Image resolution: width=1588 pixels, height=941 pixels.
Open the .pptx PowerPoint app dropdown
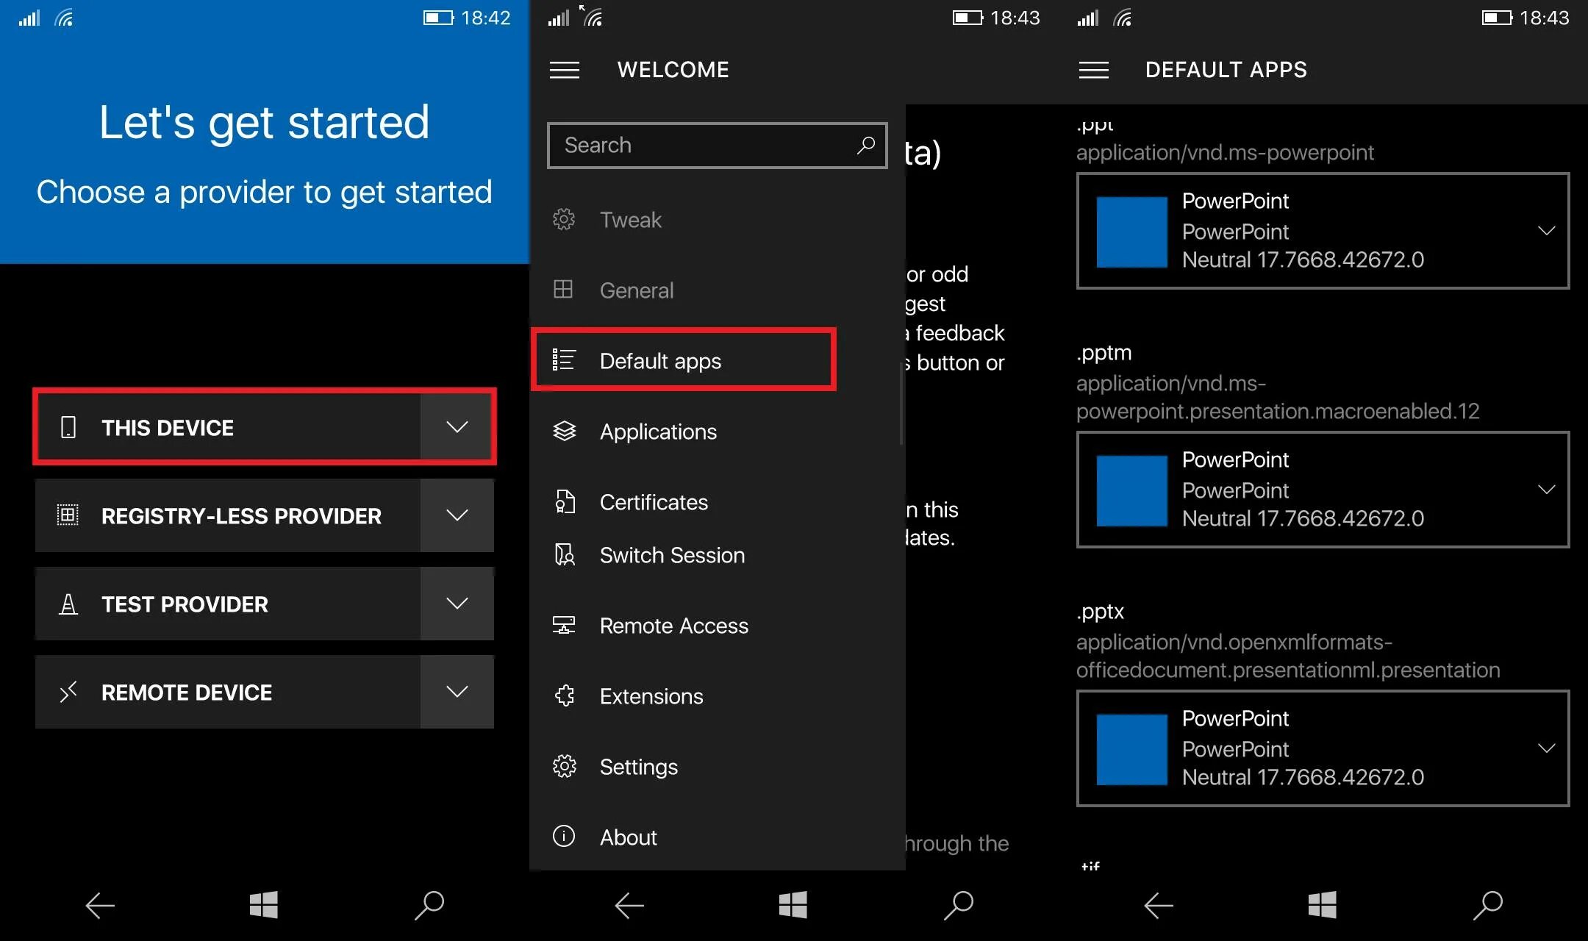point(1546,748)
